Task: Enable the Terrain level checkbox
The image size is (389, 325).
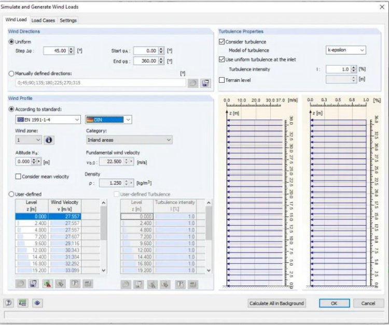Action: click(222, 80)
